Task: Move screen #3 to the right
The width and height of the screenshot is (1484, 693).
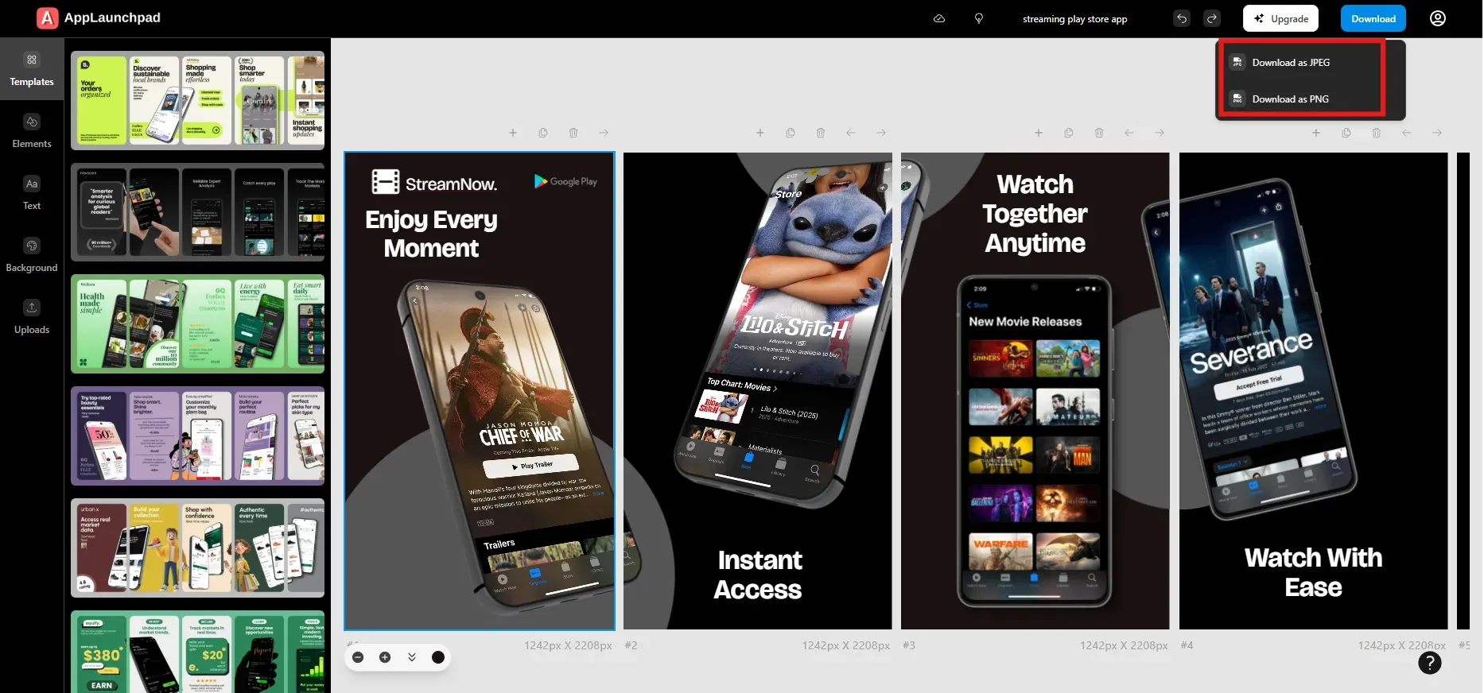Action: pos(1160,133)
